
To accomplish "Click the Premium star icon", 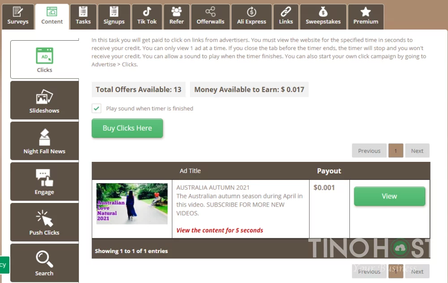I will coord(366,12).
